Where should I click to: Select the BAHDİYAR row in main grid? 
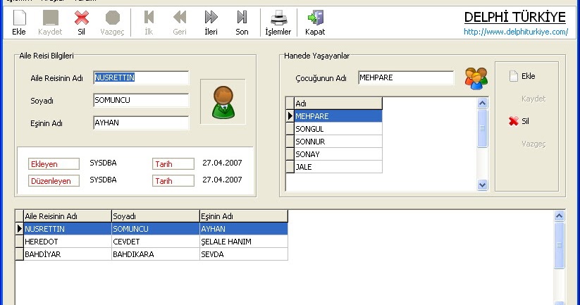155,254
